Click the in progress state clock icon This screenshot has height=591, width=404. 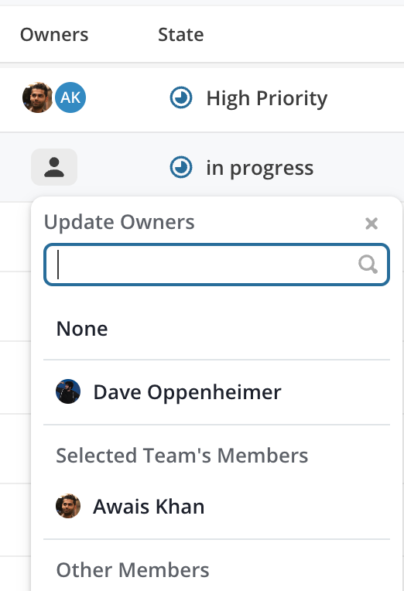pyautogui.click(x=181, y=167)
